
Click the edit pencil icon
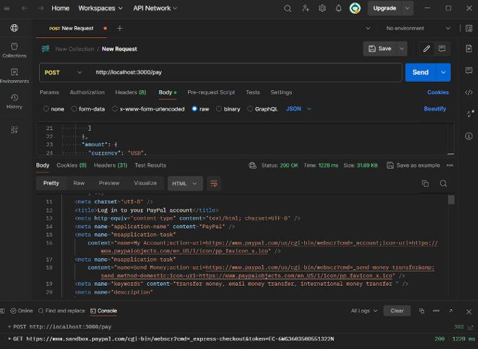click(x=426, y=49)
